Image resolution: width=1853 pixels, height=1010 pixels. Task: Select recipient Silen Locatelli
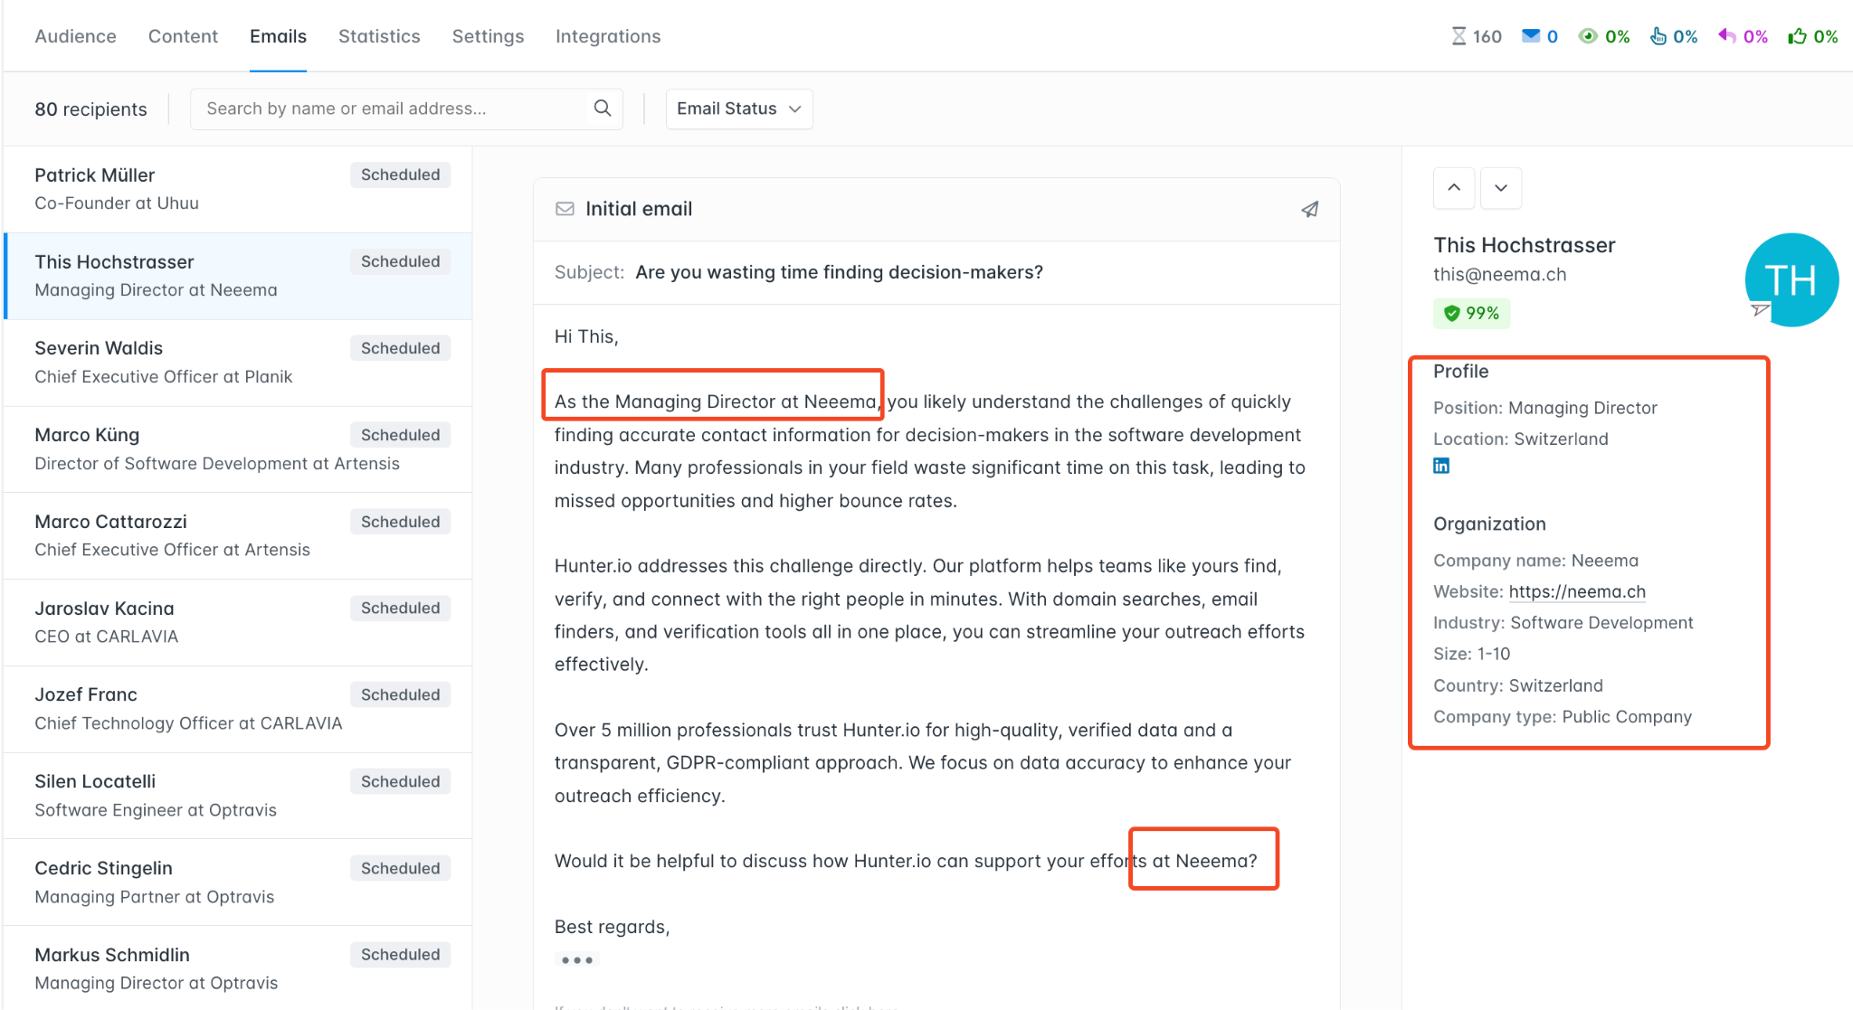238,796
